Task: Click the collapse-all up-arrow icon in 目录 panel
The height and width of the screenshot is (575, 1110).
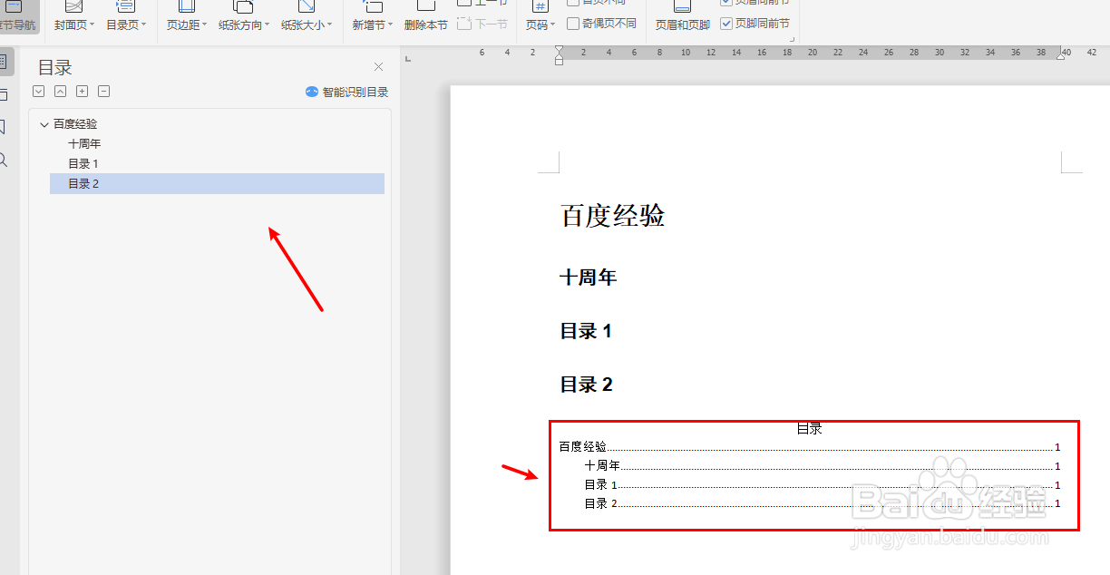Action: click(60, 91)
